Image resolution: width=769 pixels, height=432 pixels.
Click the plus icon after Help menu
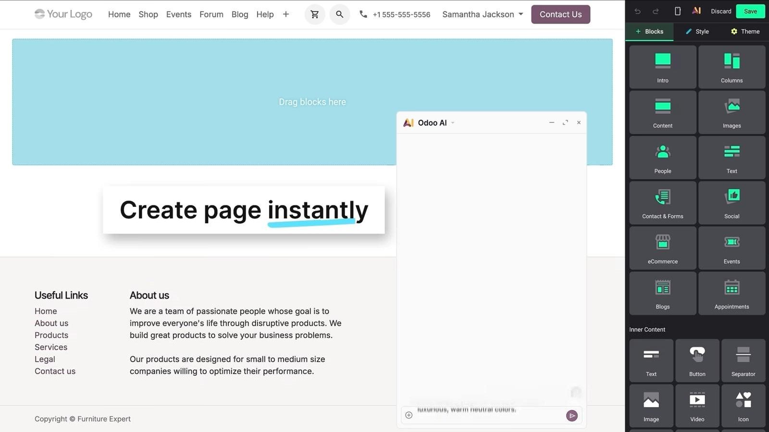tap(286, 14)
